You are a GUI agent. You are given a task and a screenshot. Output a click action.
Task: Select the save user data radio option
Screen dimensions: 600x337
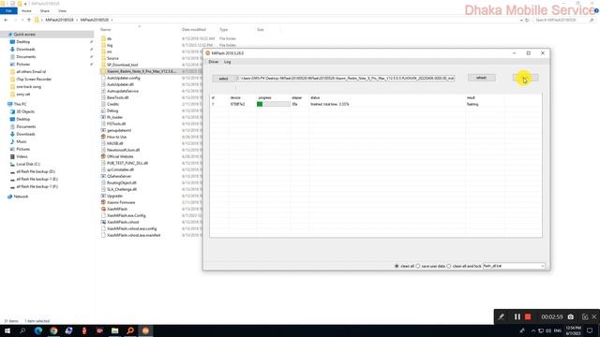coord(418,266)
